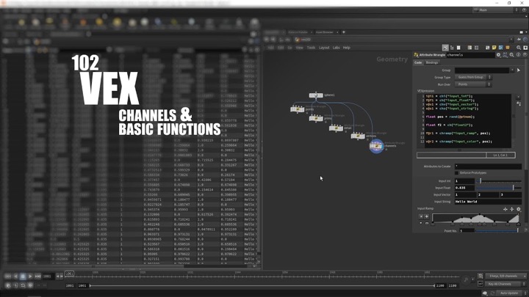Click the left ramp arrows icon
Viewport: 529px width, 297px height.
click(x=505, y=210)
